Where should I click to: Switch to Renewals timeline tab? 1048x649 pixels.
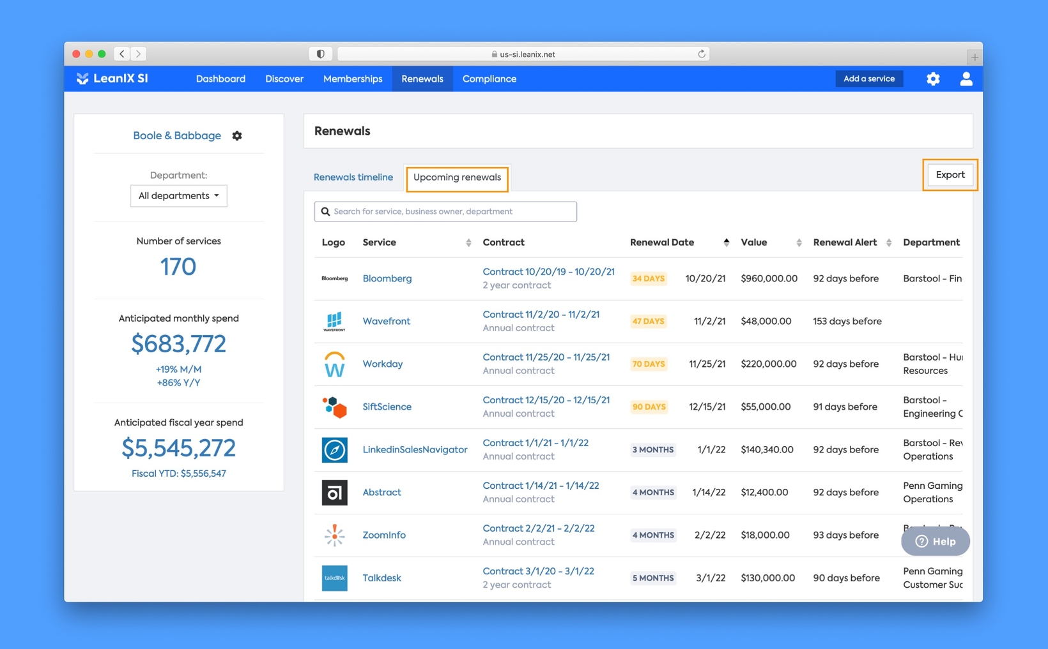[353, 177]
